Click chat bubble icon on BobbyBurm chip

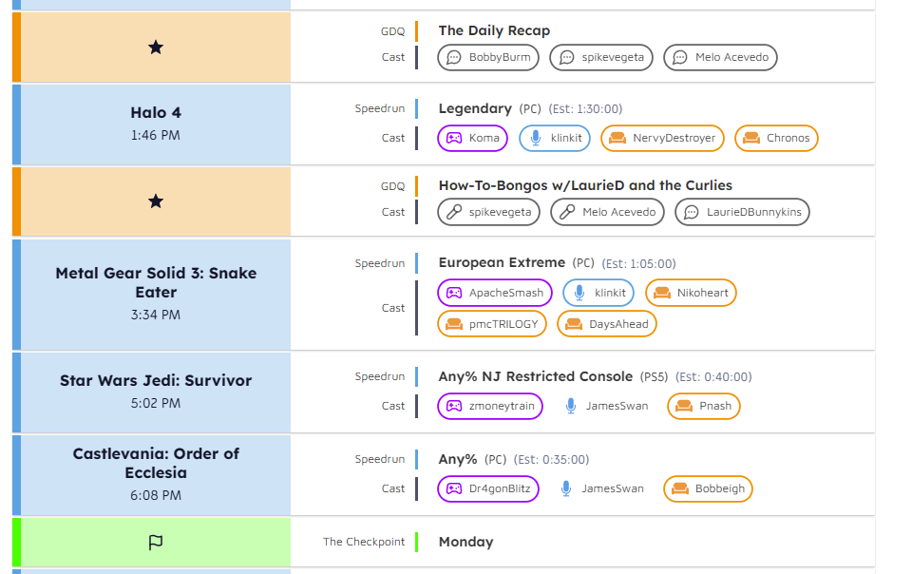point(454,58)
